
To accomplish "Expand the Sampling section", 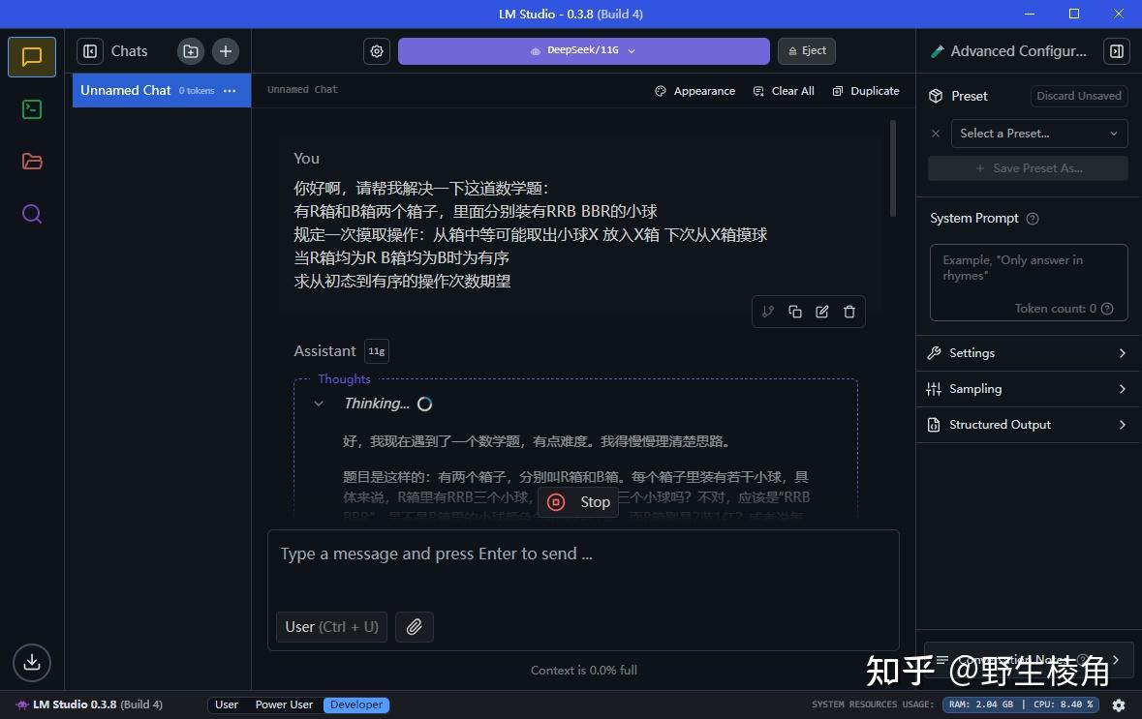I will point(1028,389).
